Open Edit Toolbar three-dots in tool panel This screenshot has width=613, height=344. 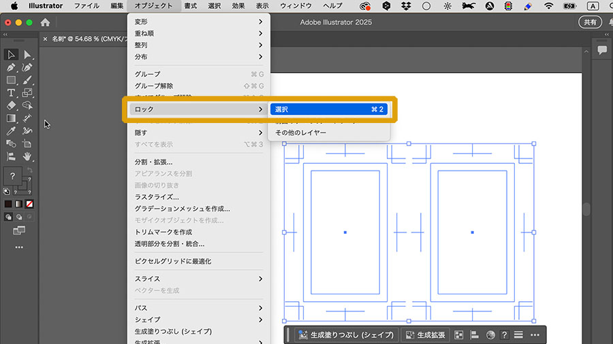[x=19, y=247]
